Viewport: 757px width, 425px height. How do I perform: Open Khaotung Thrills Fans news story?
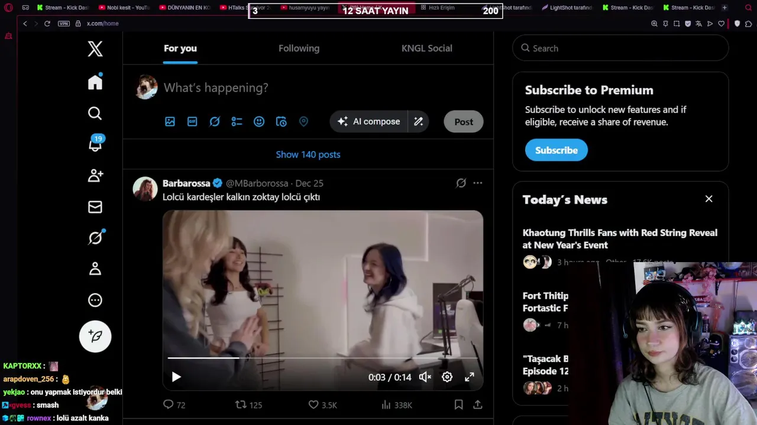pyautogui.click(x=620, y=239)
